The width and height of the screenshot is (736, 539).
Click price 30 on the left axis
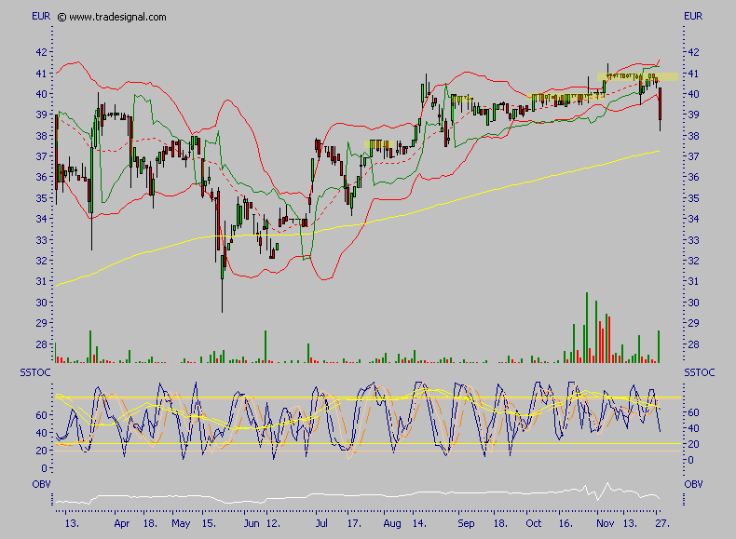(42, 303)
